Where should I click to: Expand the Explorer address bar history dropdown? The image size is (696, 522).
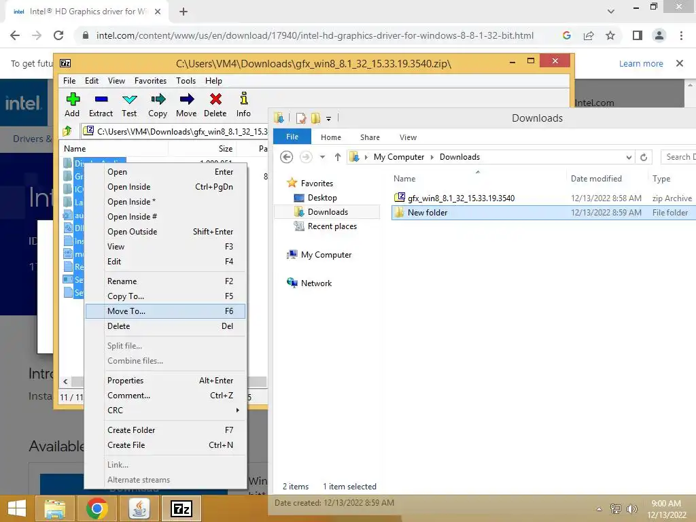point(629,157)
